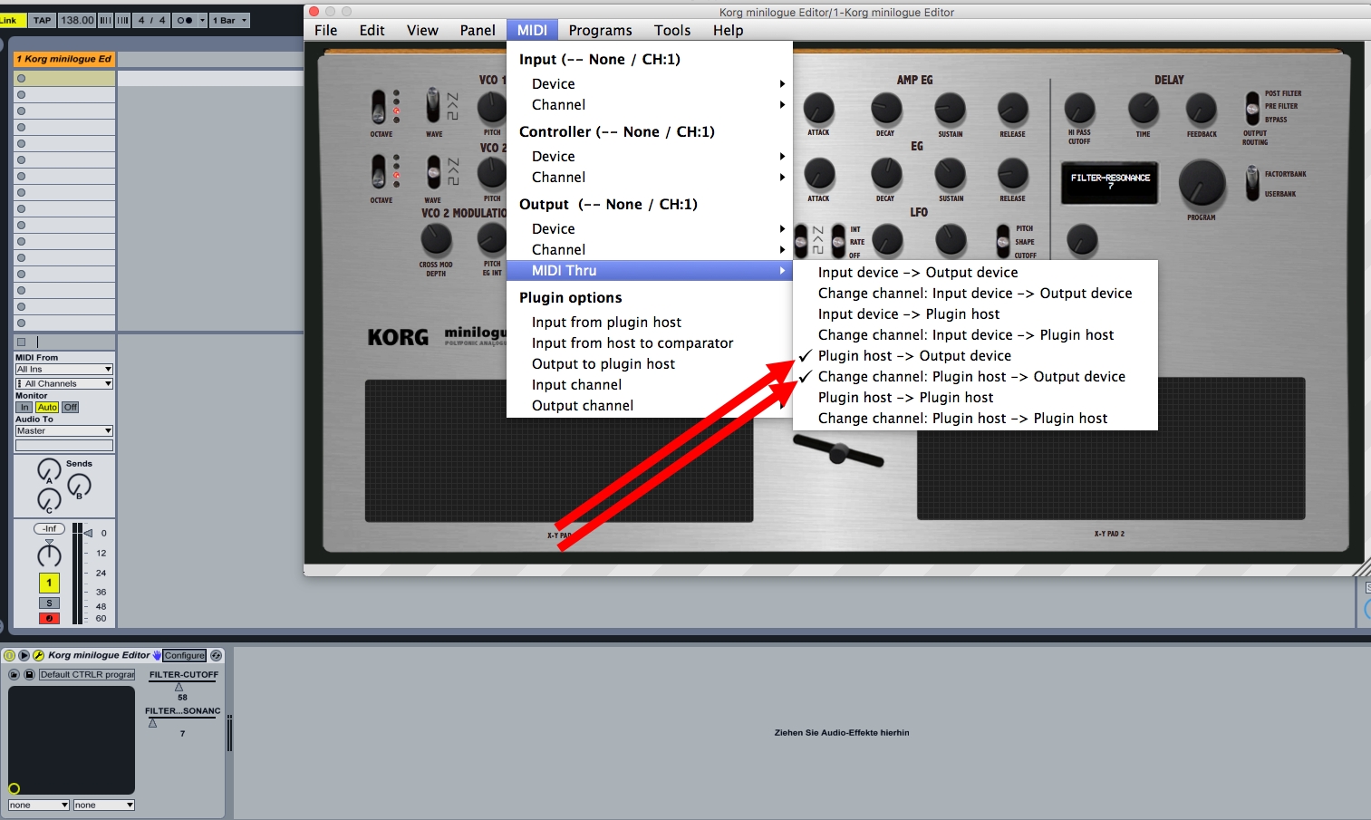Viewport: 1371px width, 820px height.
Task: Open the 1 Bar quantization dropdown
Action: 230,20
